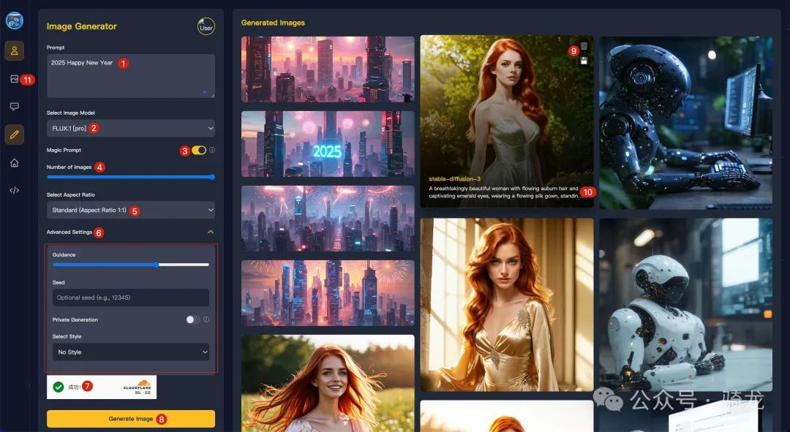Image resolution: width=790 pixels, height=432 pixels.
Task: Click the Seed input field
Action: [131, 298]
